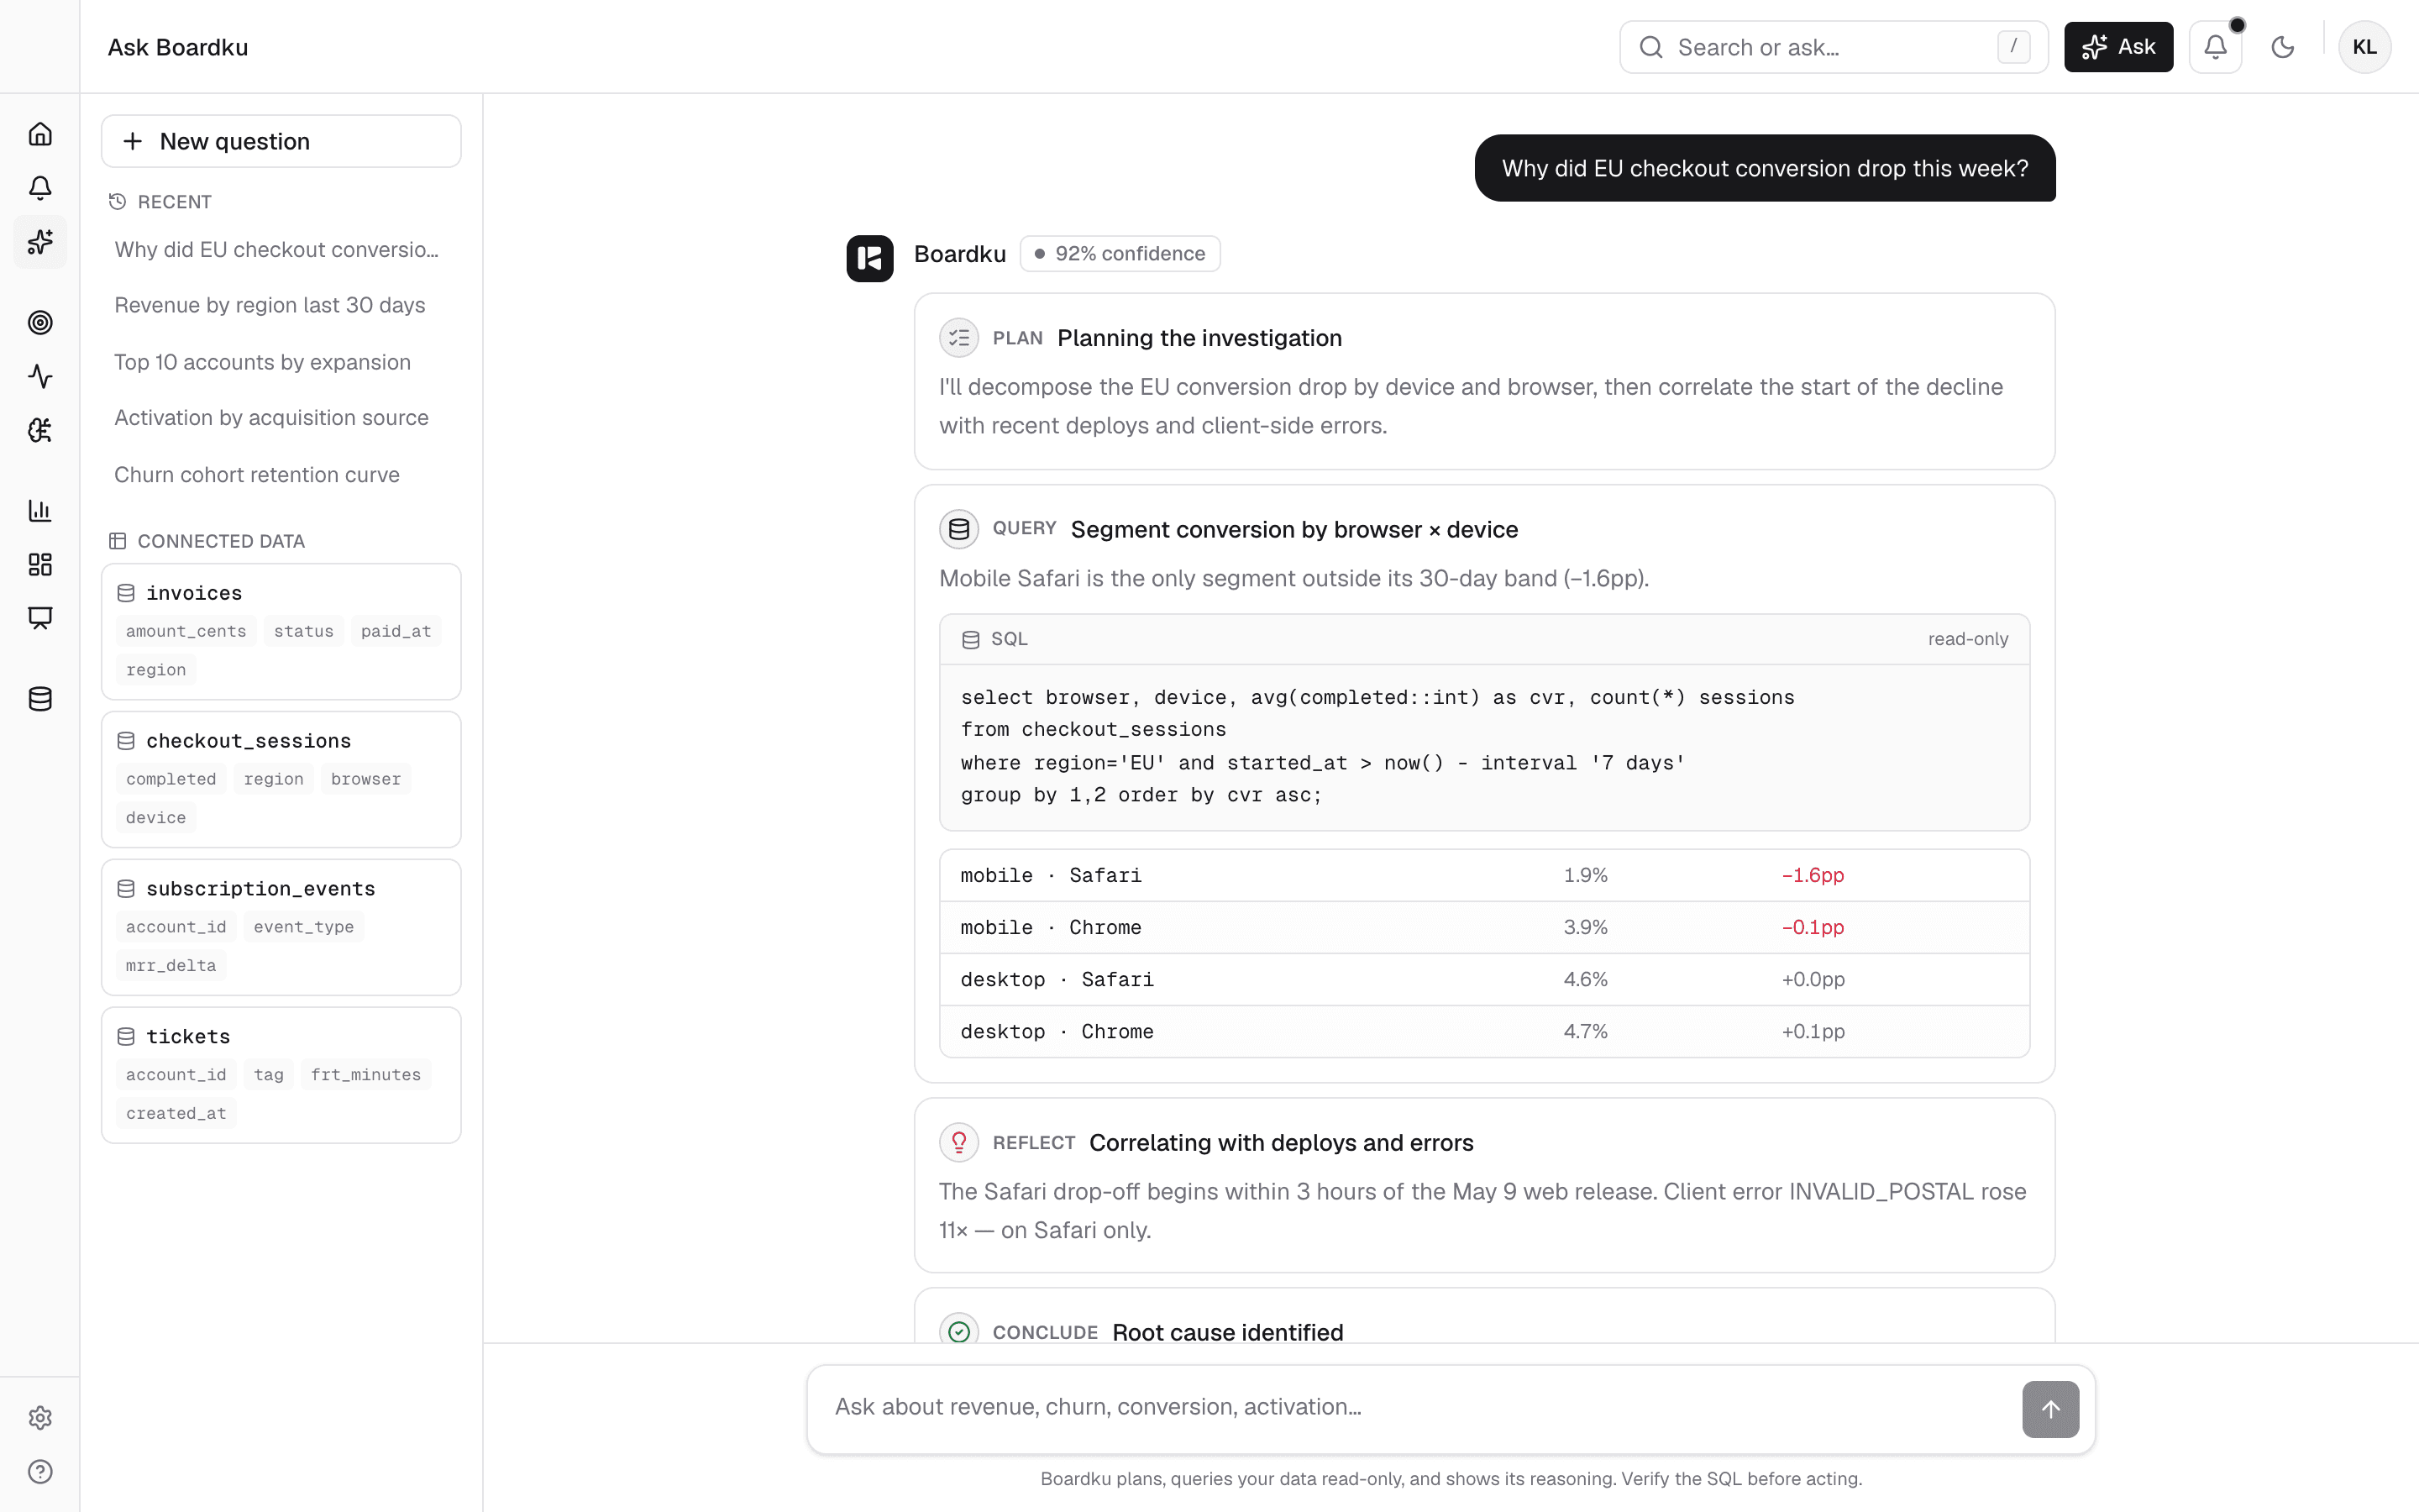Open the bar chart icon in sidebar
This screenshot has width=2419, height=1512.
[40, 510]
